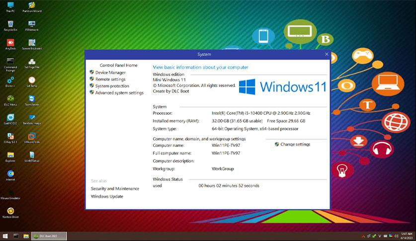This screenshot has width=416, height=241.
Task: Open Screen Keyboard desktop icon
Action: pos(32,44)
